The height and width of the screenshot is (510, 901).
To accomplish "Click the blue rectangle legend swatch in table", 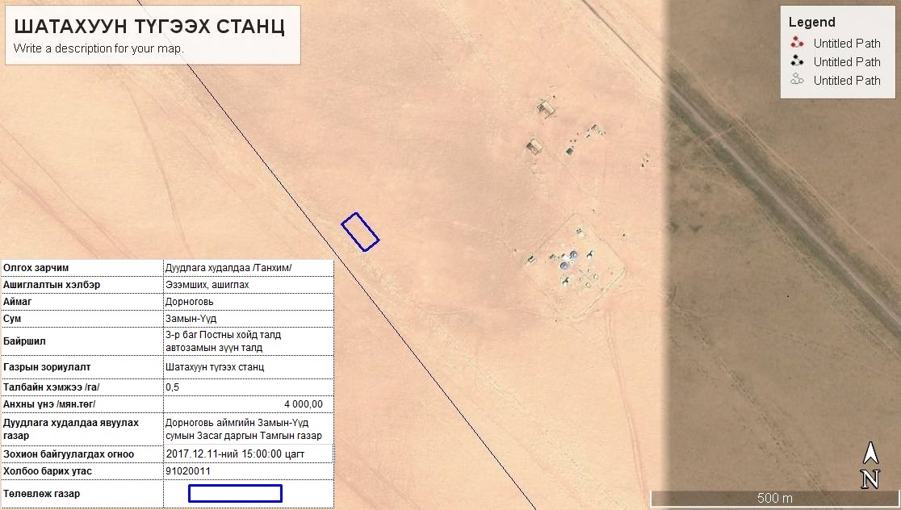I will click(235, 493).
